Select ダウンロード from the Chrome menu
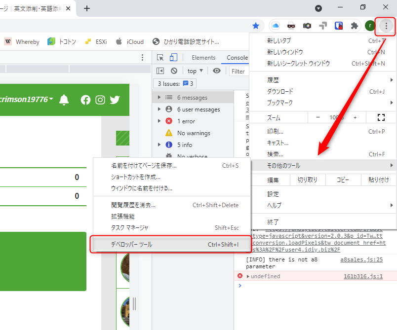Viewport: 397px width, 330px height. click(323, 92)
